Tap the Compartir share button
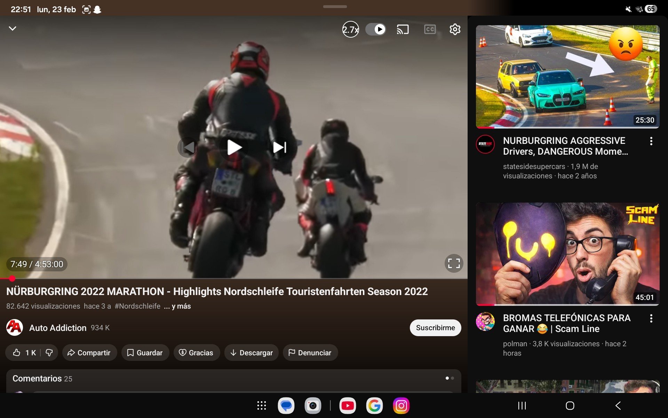668x418 pixels. pos(89,353)
